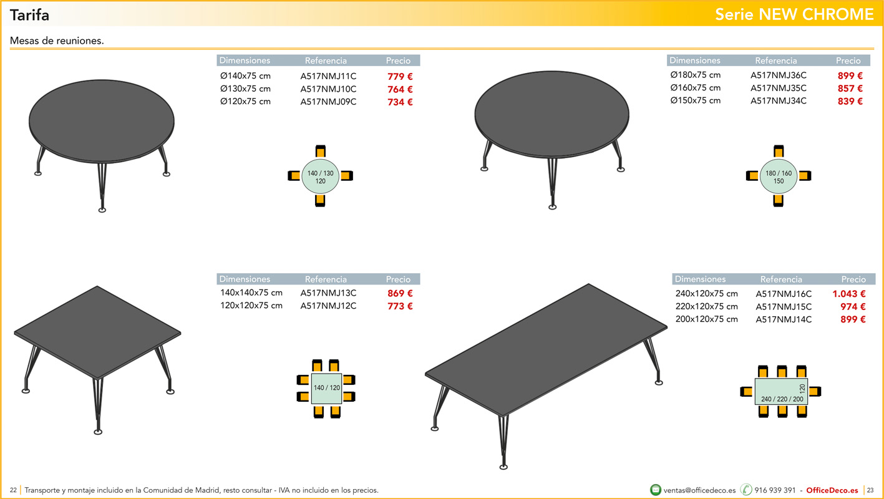Click the green phone icon in footer
This screenshot has height=499, width=884.
746,490
